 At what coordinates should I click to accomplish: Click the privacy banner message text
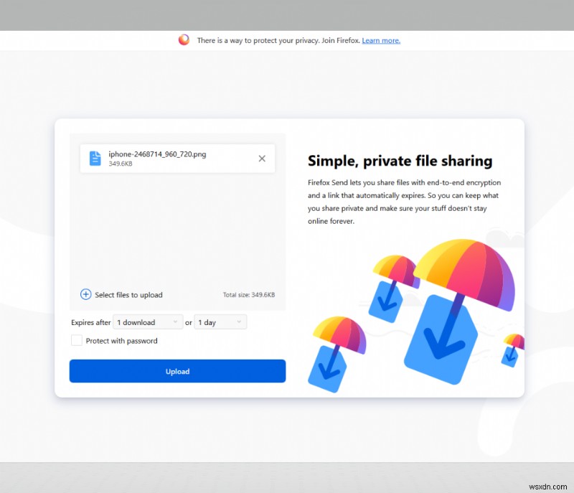pos(280,40)
